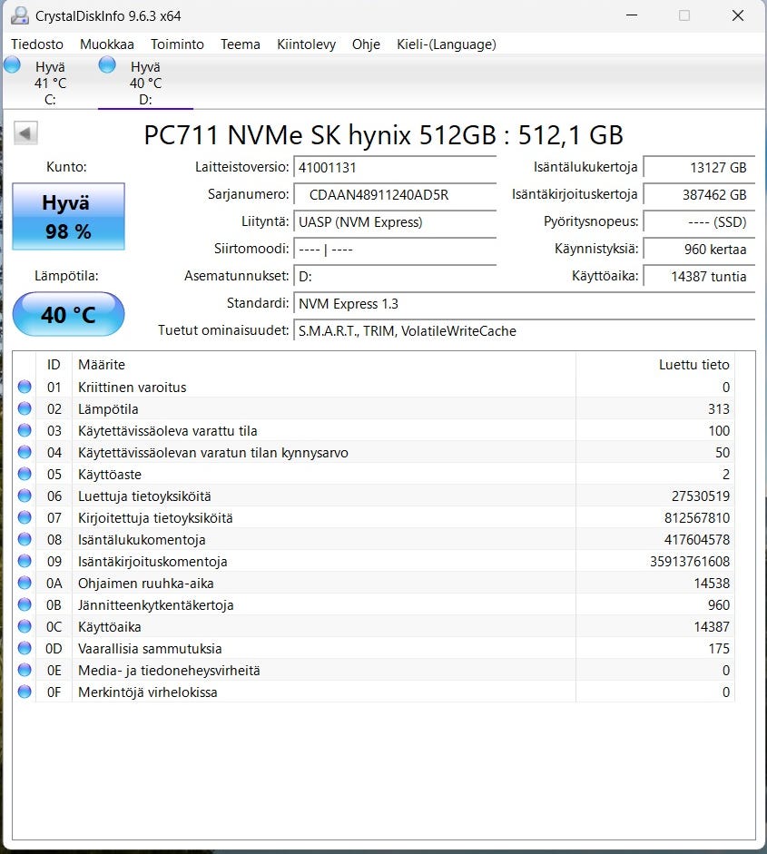Click the serial number field CDAAN48911240AD5R
The height and width of the screenshot is (854, 767).
395,194
